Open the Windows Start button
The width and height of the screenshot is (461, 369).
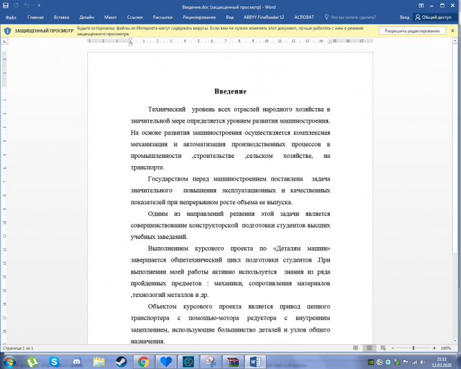point(9,361)
